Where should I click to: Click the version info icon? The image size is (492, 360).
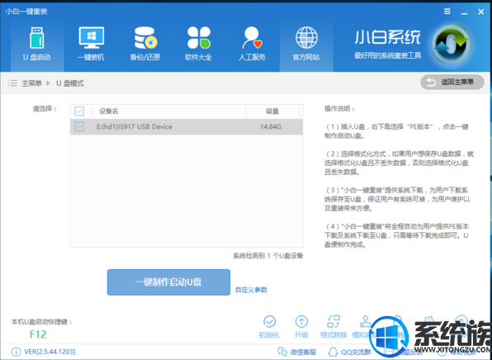tap(16, 352)
